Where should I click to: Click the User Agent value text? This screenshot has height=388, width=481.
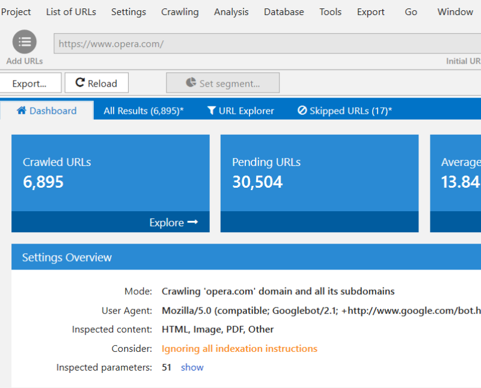coord(321,310)
